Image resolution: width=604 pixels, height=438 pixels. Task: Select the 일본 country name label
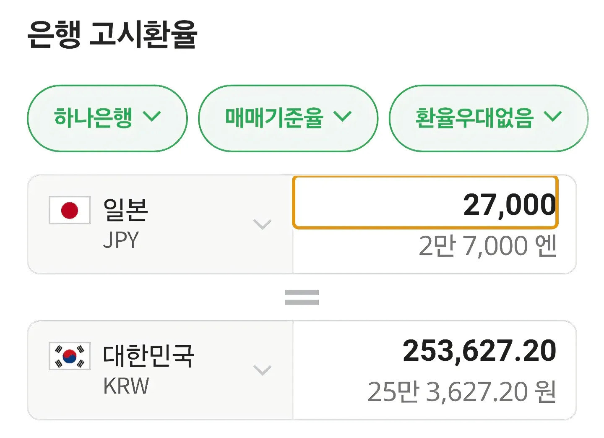tap(126, 209)
